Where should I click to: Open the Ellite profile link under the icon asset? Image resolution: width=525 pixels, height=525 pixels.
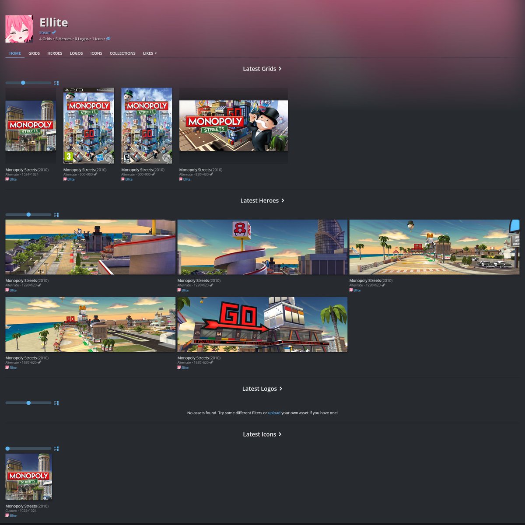(11, 515)
